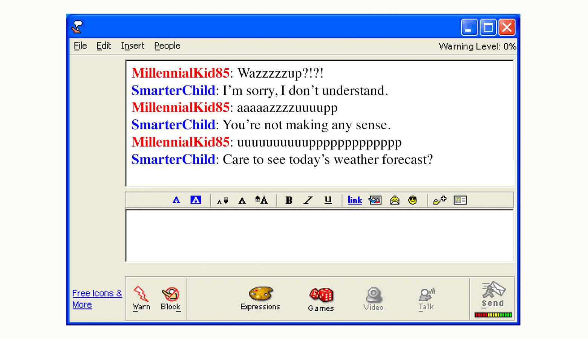Open the File menu

tap(80, 46)
